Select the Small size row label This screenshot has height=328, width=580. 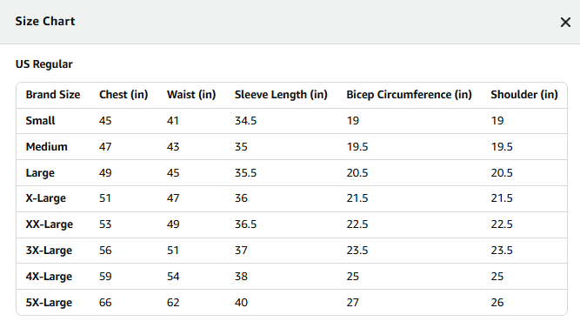click(x=40, y=121)
